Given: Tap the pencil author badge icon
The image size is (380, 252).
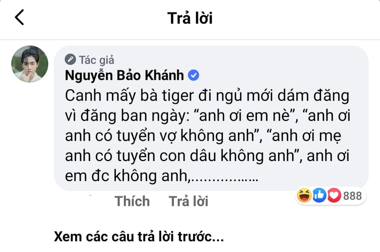Looking at the screenshot, I should 70,59.
